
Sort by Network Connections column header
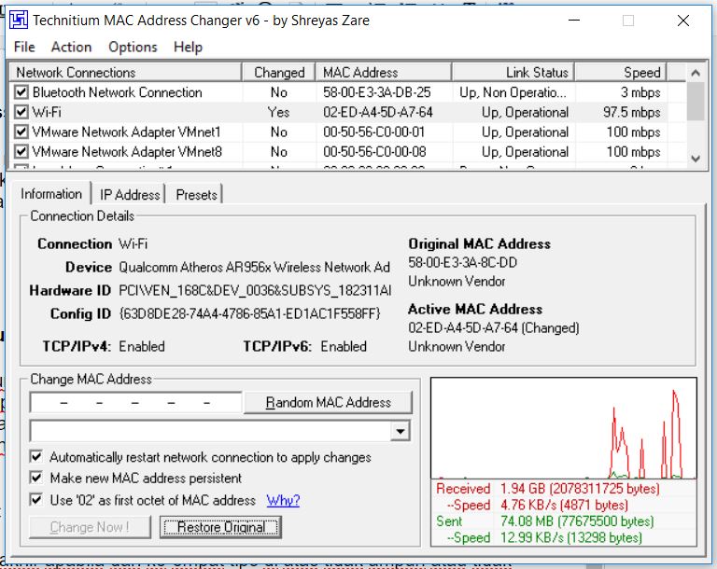(125, 72)
